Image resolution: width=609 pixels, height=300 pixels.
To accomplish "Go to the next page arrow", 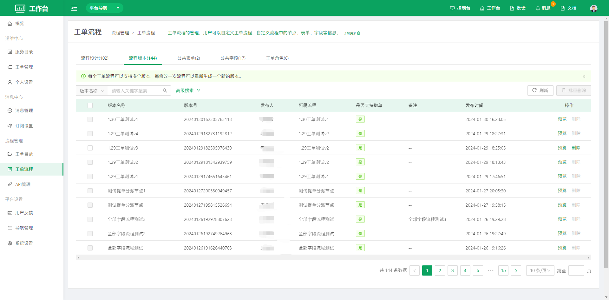I will coord(516,270).
